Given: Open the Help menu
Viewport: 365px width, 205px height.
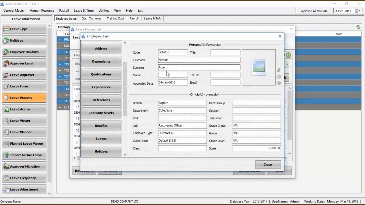Looking at the screenshot, I should pos(129,11).
